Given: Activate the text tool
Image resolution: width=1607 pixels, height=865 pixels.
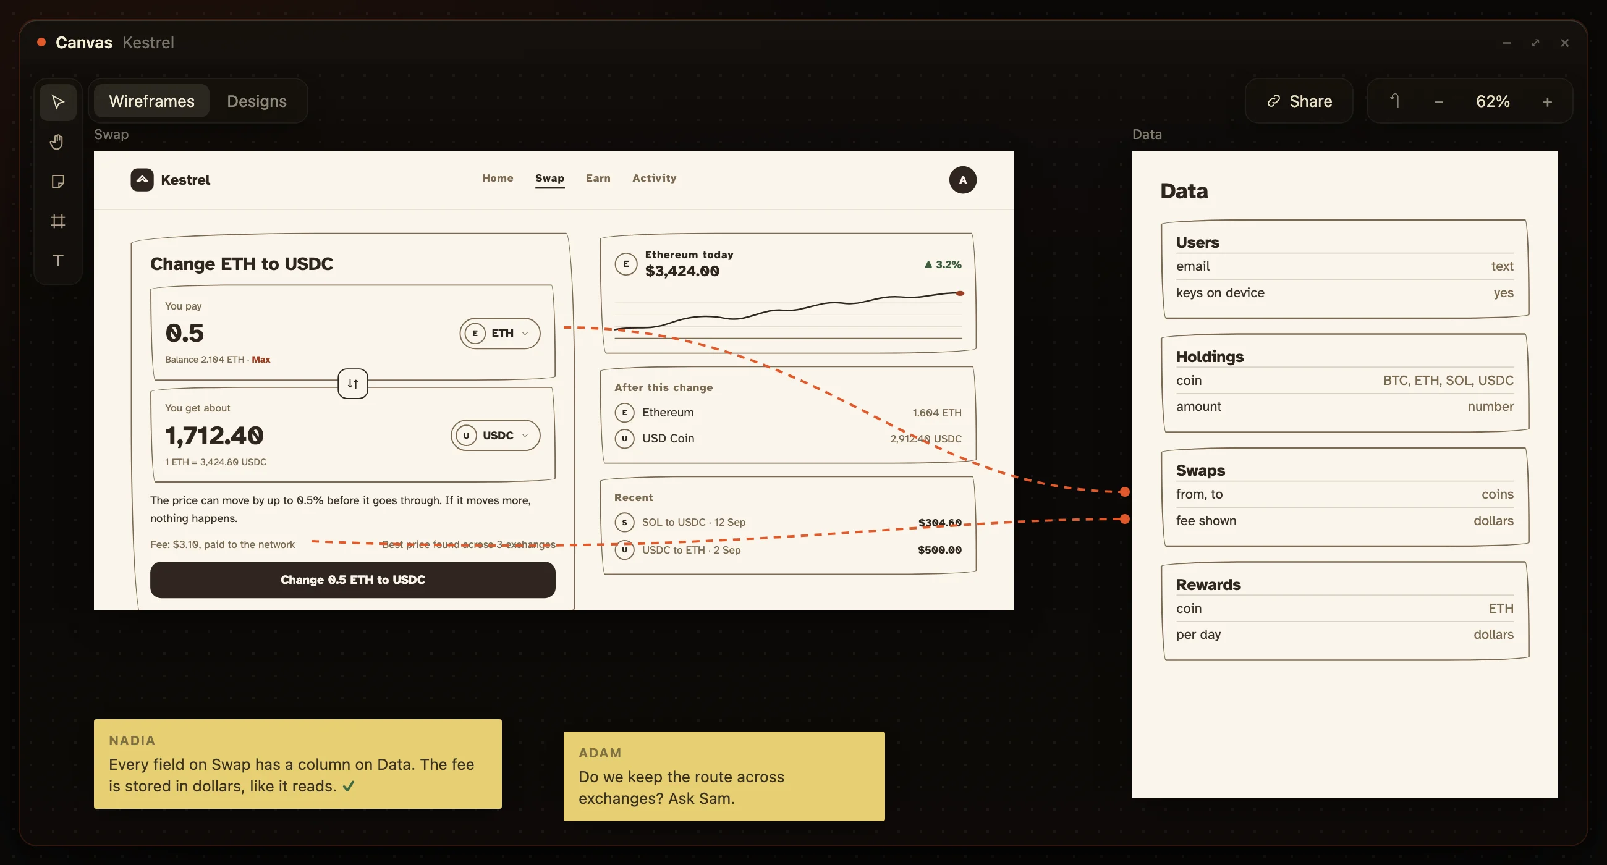Looking at the screenshot, I should 57,260.
